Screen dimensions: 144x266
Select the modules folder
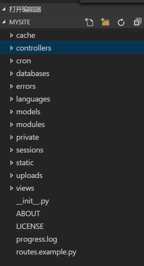pyautogui.click(x=72, y=125)
